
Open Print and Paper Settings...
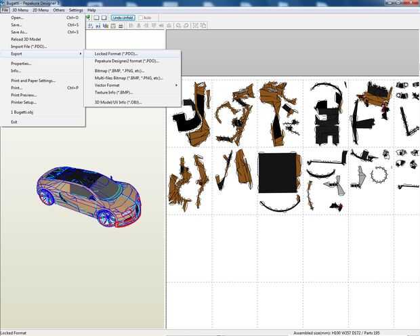(43, 81)
